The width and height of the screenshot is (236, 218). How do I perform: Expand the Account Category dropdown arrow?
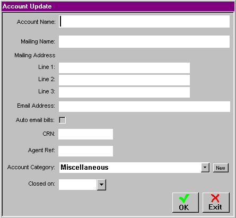(x=205, y=168)
